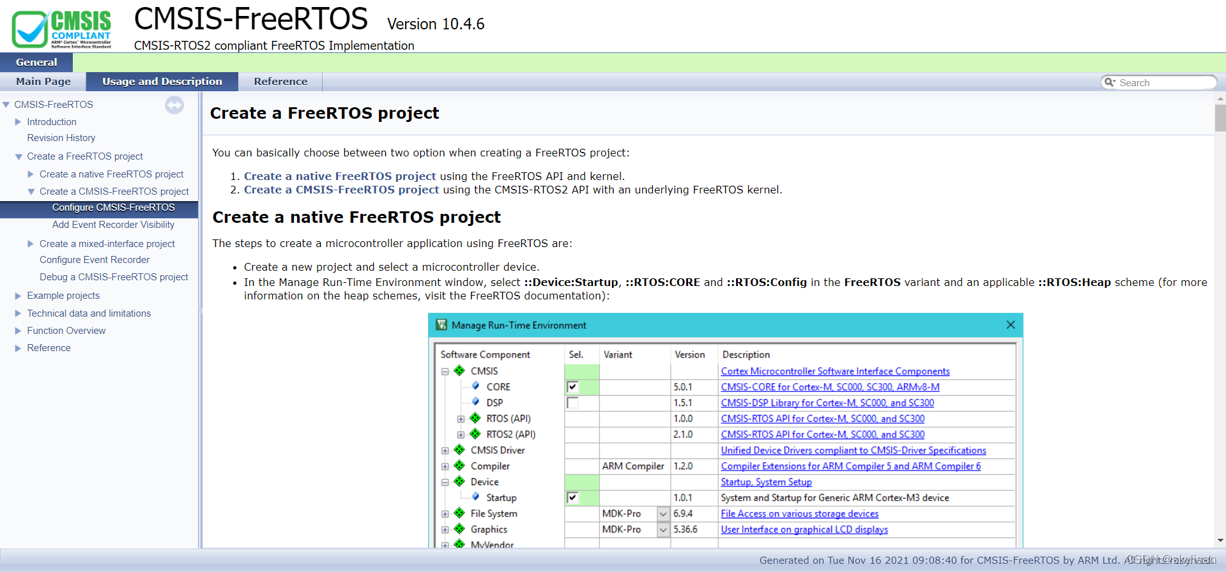Click the scrollbar down arrow

pos(1220,541)
